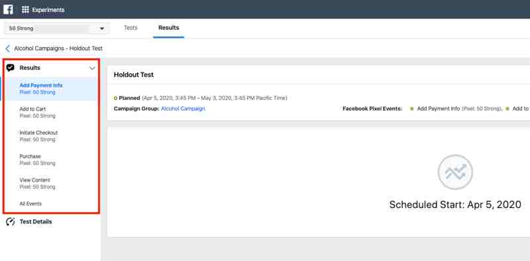The width and height of the screenshot is (530, 261).
Task: Go back using the left chevron arrow
Action: tap(7, 48)
